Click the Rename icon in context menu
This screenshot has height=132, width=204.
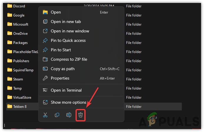68,115
